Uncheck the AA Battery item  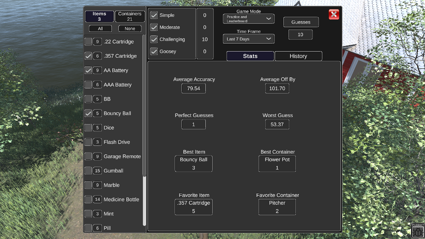pos(88,70)
